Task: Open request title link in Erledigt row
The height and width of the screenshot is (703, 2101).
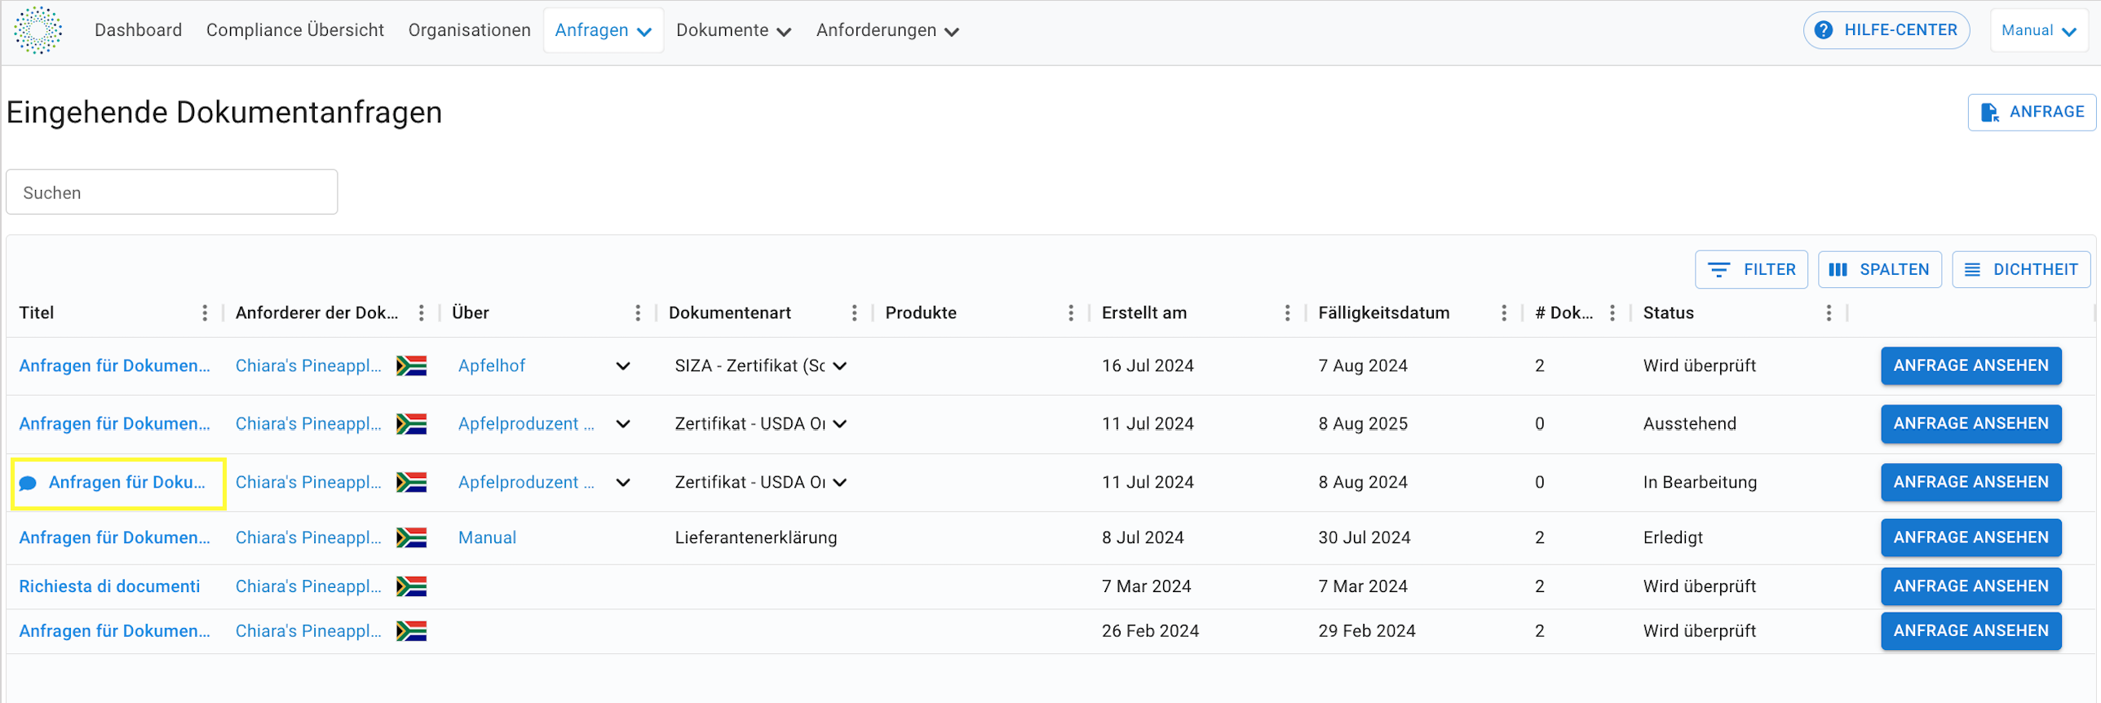Action: tap(114, 538)
